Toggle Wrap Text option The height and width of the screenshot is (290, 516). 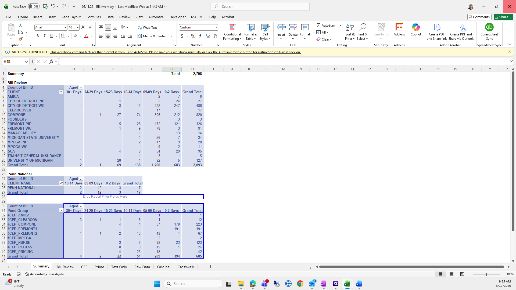point(148,28)
